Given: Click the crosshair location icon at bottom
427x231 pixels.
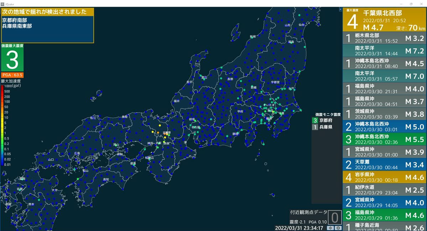Looking at the screenshot, I should [x=330, y=228].
